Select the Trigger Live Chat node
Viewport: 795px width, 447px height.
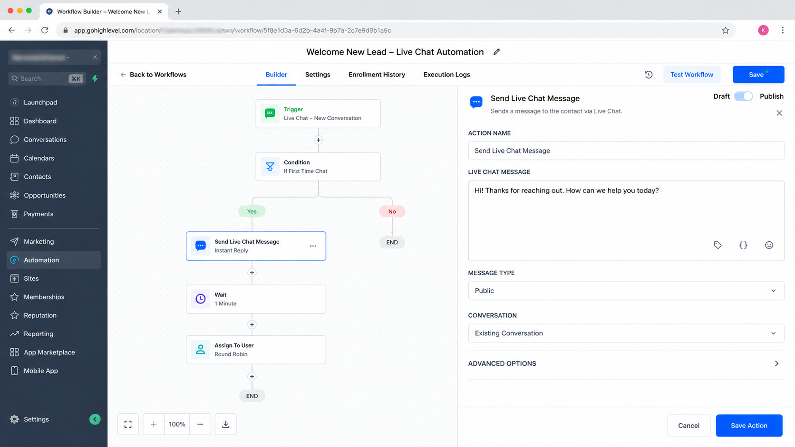[318, 114]
